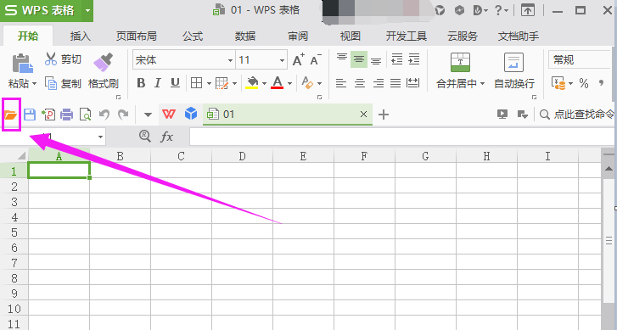Open the name box dropdown arrow

[100, 137]
